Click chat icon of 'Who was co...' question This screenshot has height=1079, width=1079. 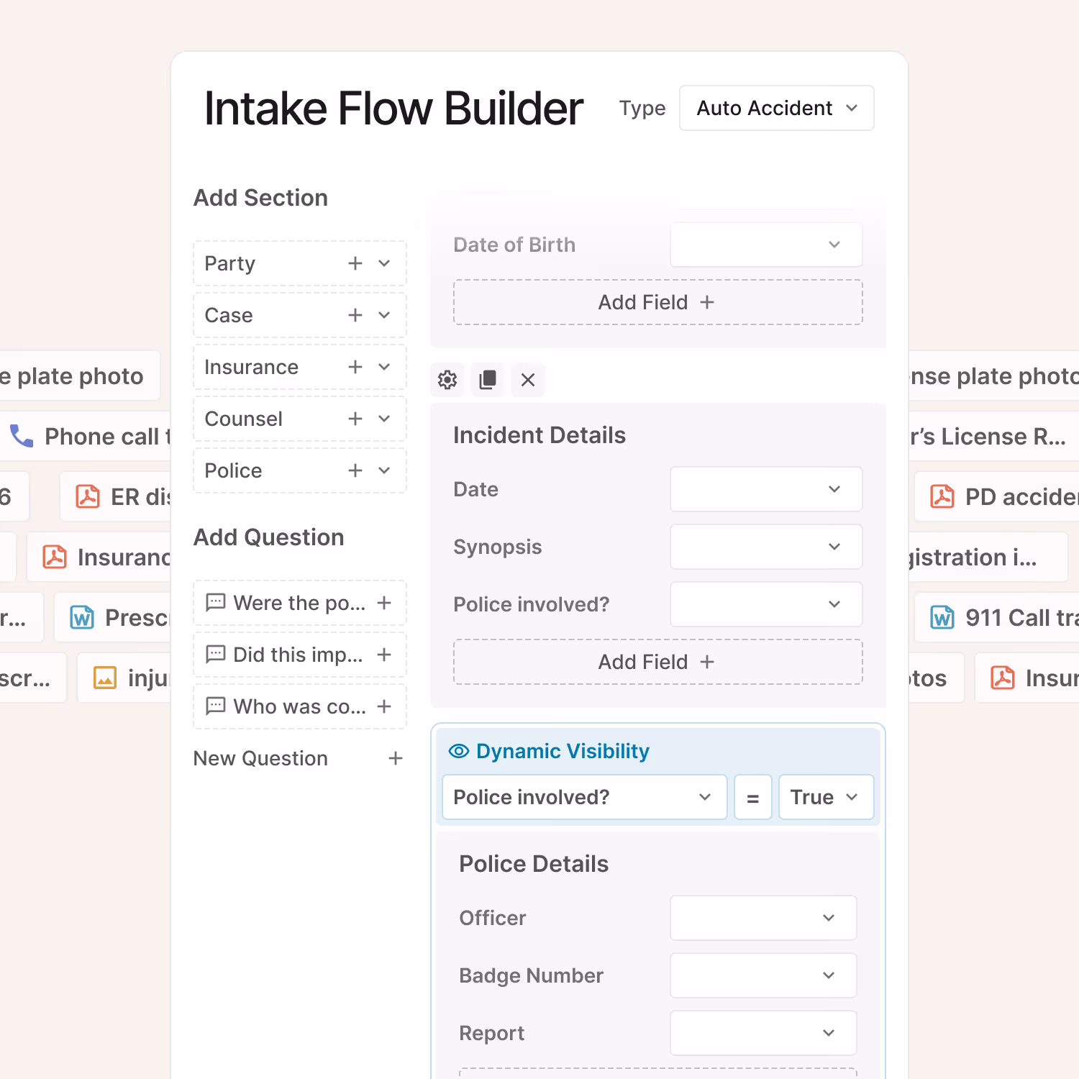[x=216, y=706]
